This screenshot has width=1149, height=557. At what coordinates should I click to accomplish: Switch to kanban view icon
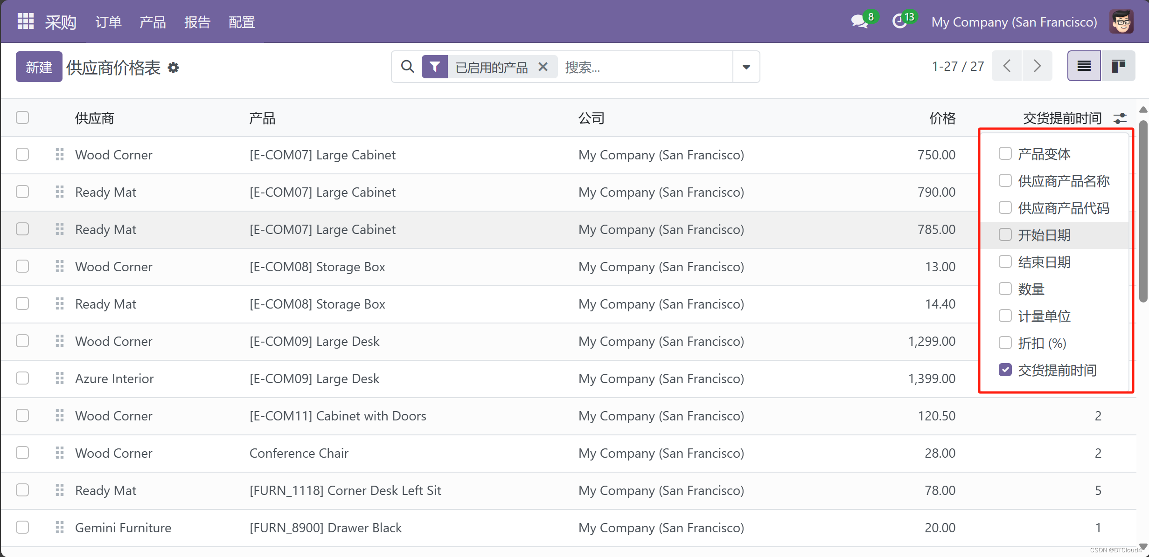pyautogui.click(x=1118, y=66)
